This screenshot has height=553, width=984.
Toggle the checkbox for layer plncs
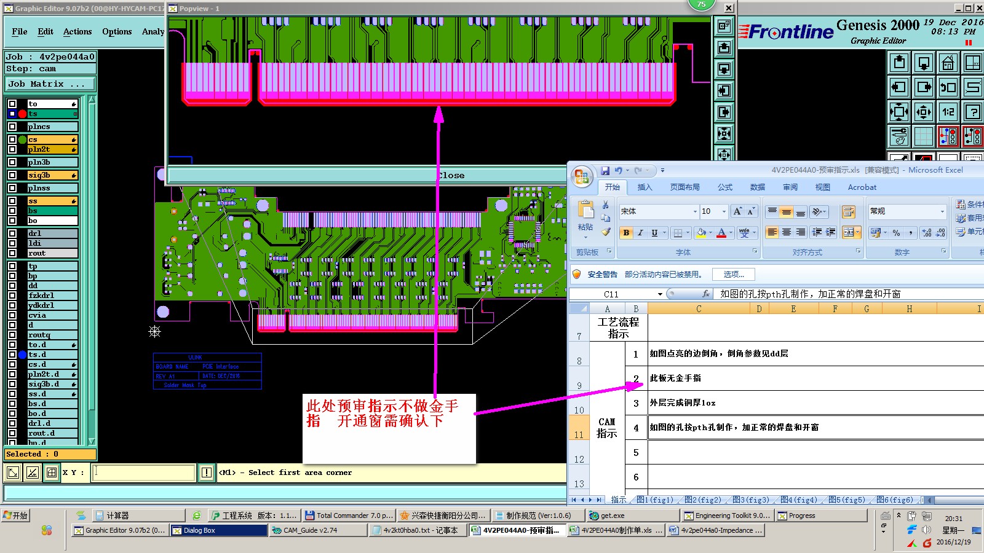pos(12,127)
